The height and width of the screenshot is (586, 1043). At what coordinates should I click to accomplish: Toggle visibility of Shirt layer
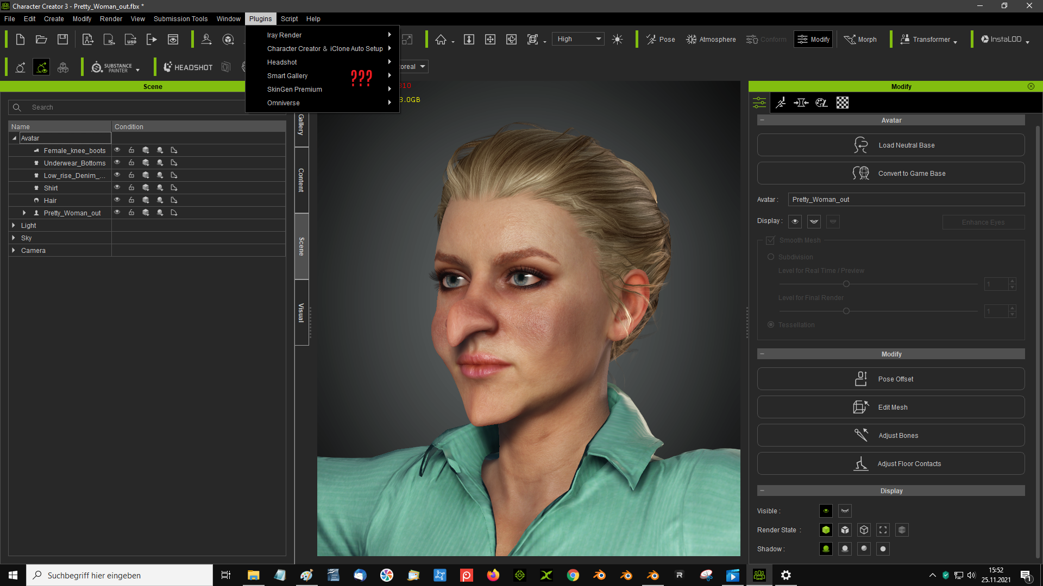point(117,187)
